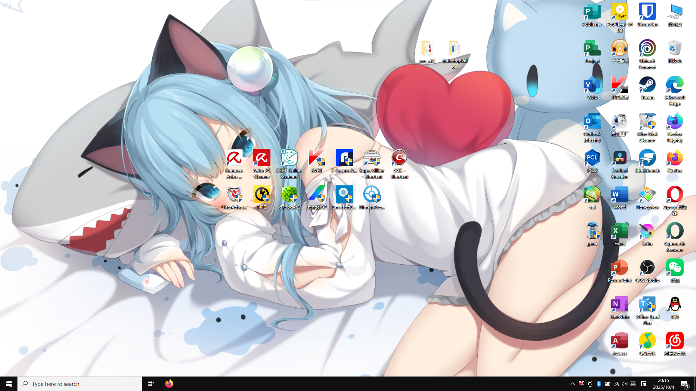
Task: Open the Windows Start menu
Action: 9,384
